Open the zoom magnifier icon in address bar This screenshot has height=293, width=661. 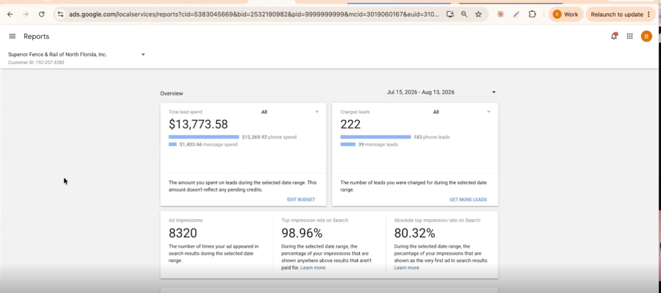(x=464, y=14)
